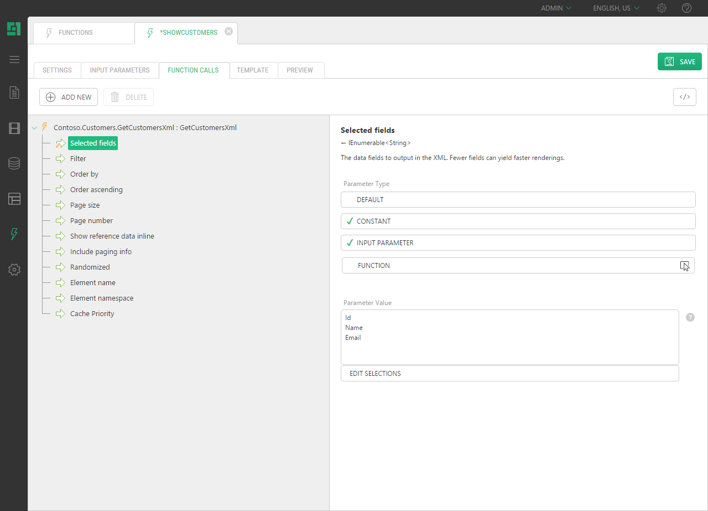This screenshot has height=511, width=708.
Task: Open the Layout perspective icon
Action: [14, 199]
